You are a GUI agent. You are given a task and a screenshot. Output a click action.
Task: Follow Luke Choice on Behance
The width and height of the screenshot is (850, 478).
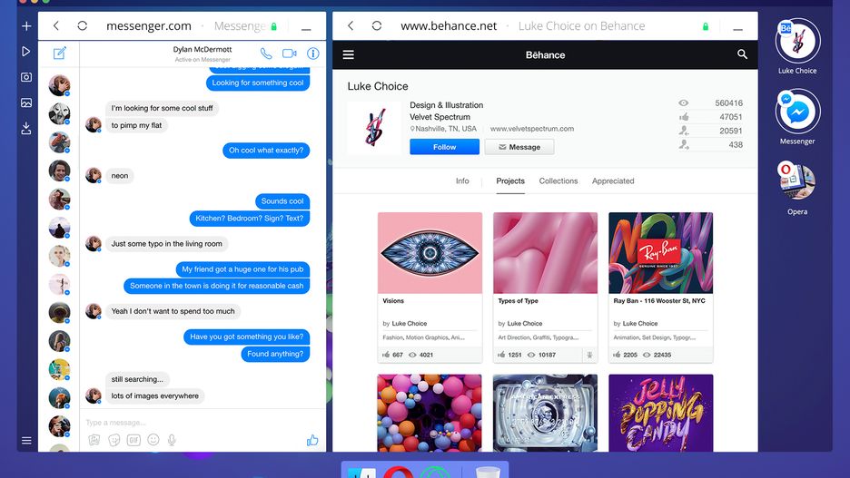(444, 147)
